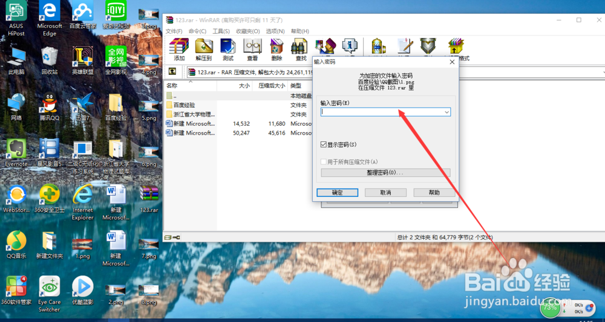Open the 工具(S) menu
This screenshot has width=605, height=322.
(x=221, y=31)
